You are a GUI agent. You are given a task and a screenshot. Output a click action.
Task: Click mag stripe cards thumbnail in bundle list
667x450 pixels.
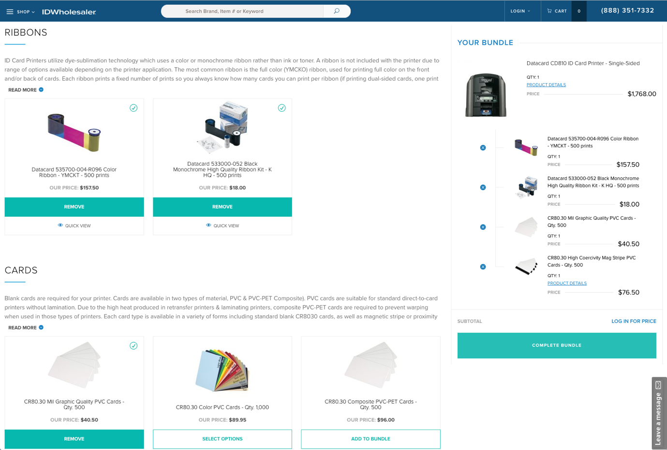click(526, 267)
